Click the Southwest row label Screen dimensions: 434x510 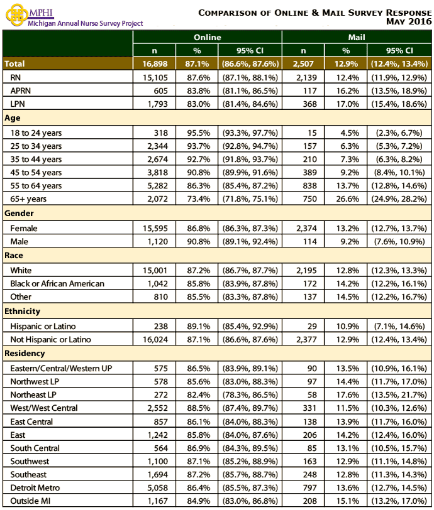tap(30, 462)
